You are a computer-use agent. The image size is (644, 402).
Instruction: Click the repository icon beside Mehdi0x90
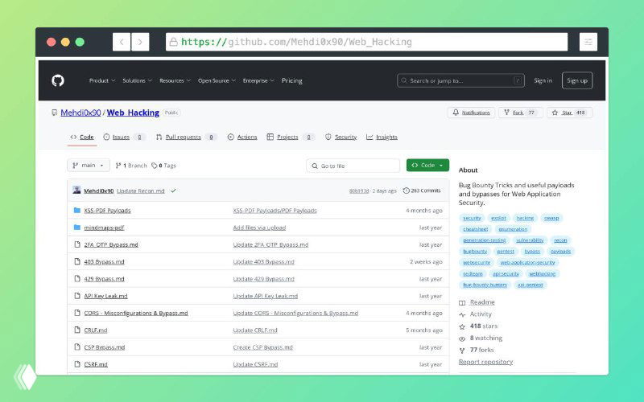pos(54,113)
